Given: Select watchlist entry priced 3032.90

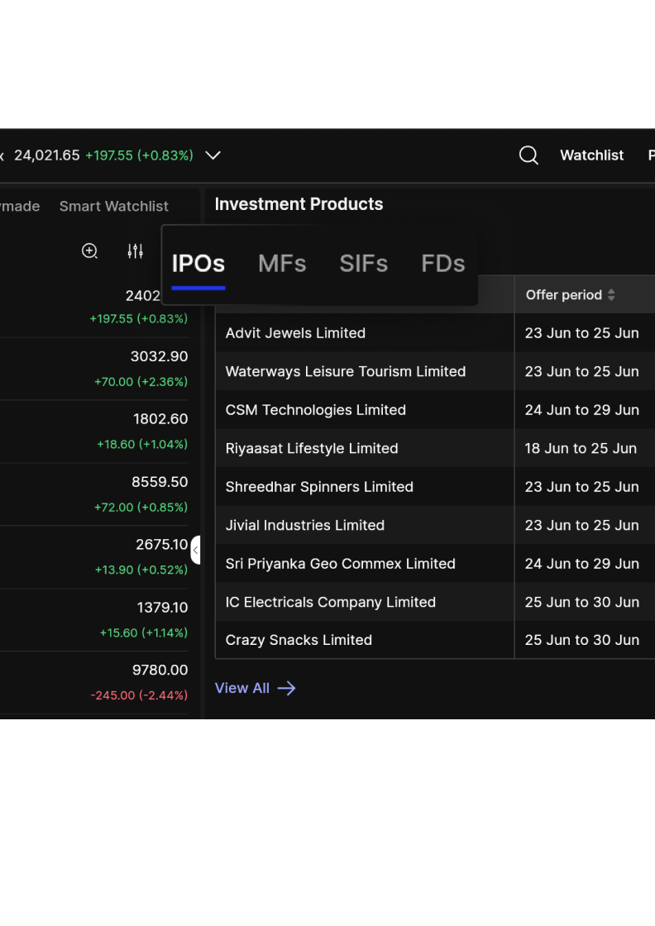Looking at the screenshot, I should coord(94,369).
